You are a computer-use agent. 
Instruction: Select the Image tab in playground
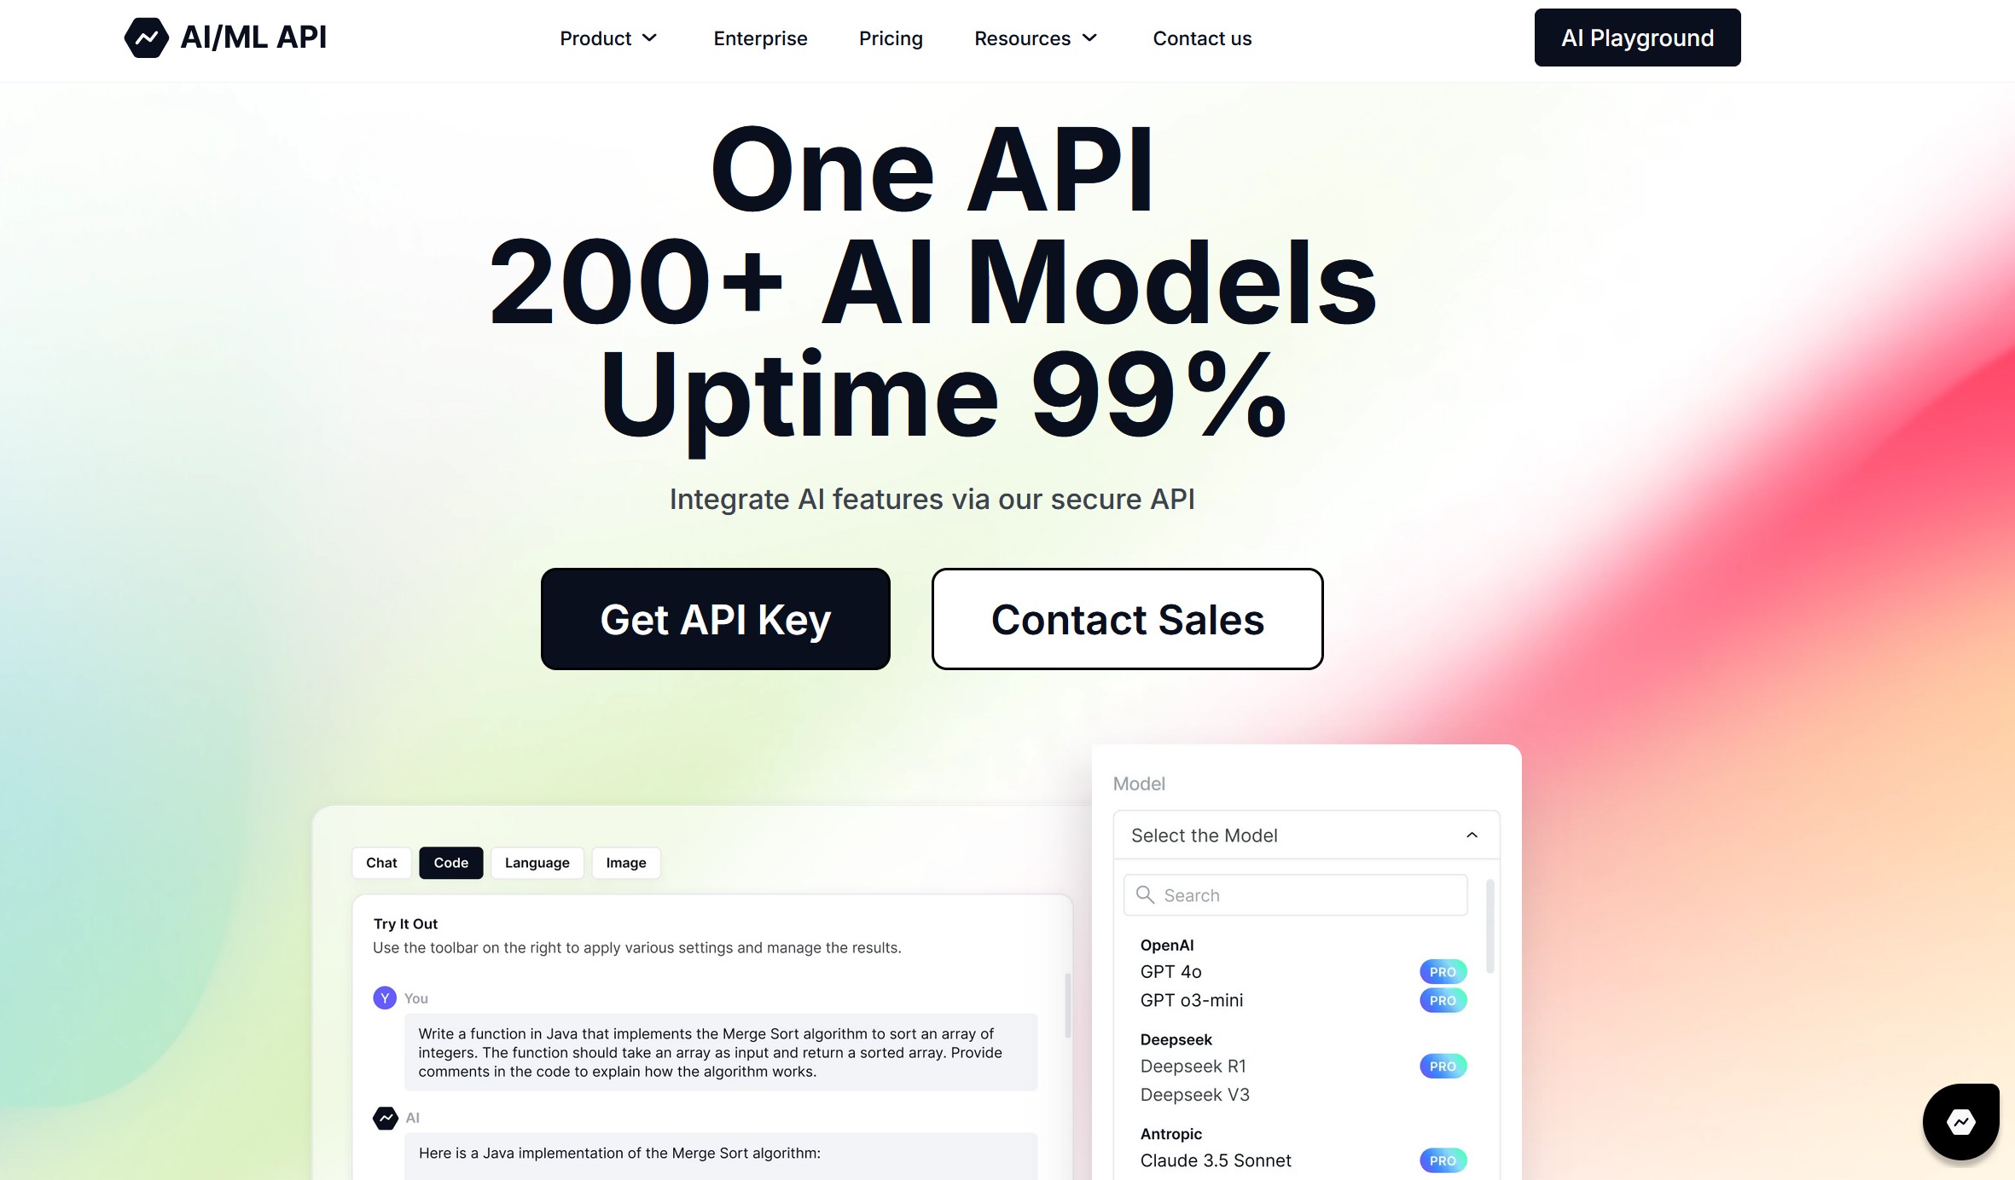point(625,861)
